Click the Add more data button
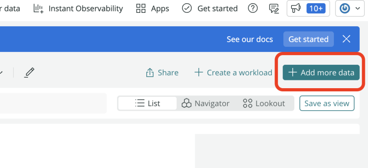This screenshot has width=368, height=168. [x=321, y=73]
